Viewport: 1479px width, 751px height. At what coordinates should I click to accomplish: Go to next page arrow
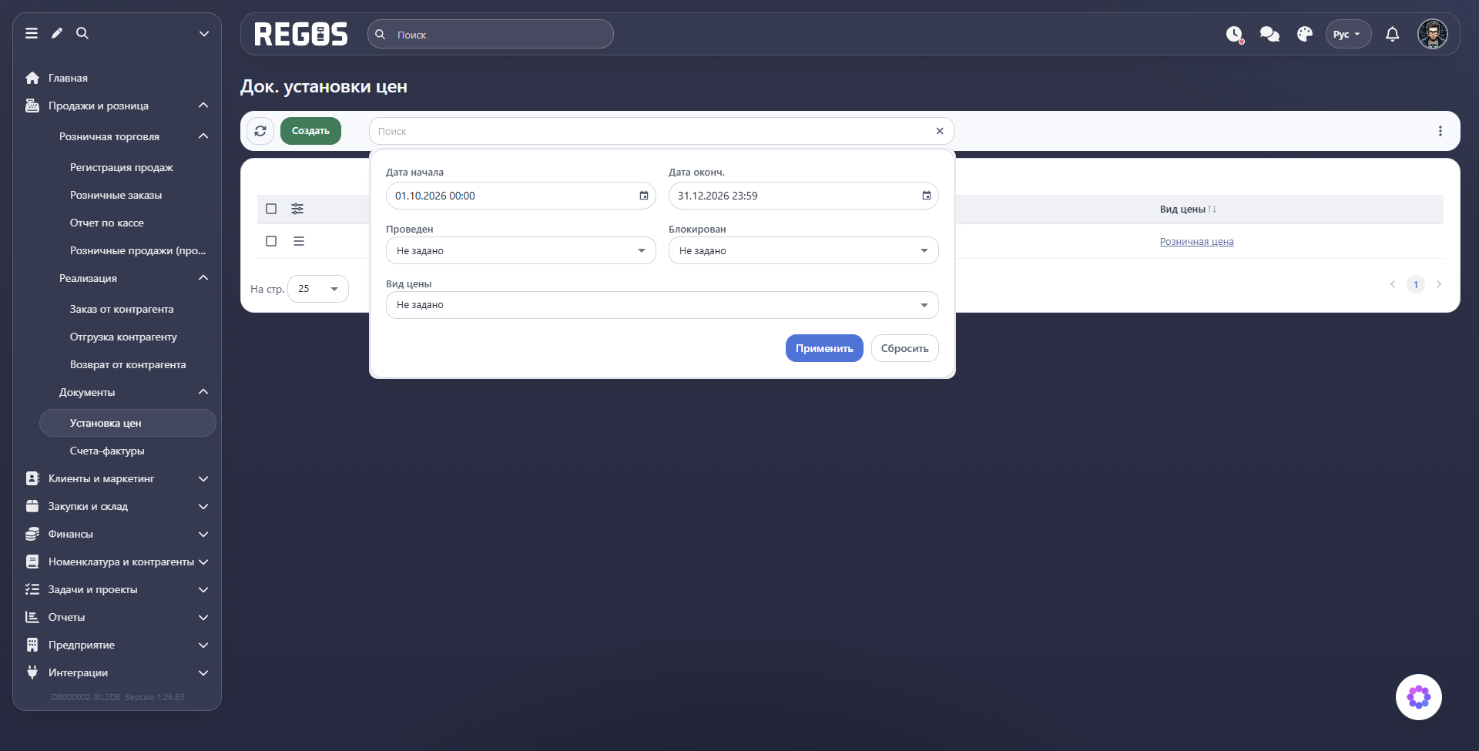[x=1439, y=284]
